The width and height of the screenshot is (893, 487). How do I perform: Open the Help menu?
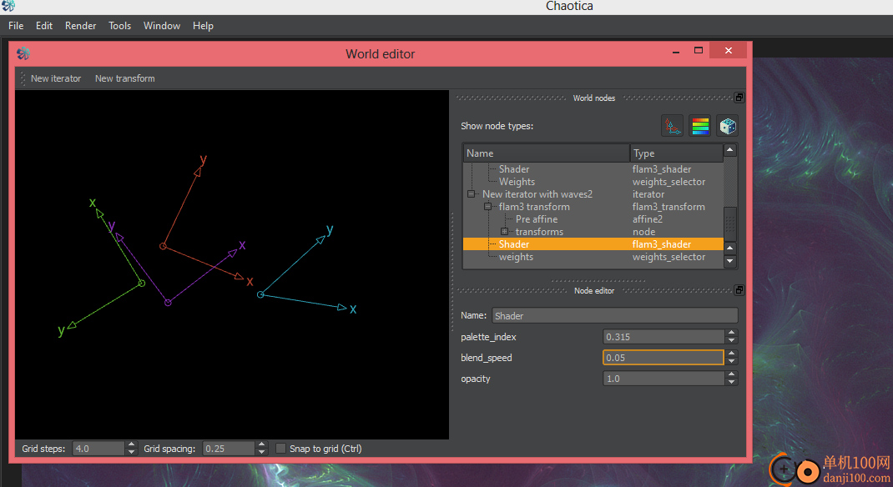click(203, 26)
